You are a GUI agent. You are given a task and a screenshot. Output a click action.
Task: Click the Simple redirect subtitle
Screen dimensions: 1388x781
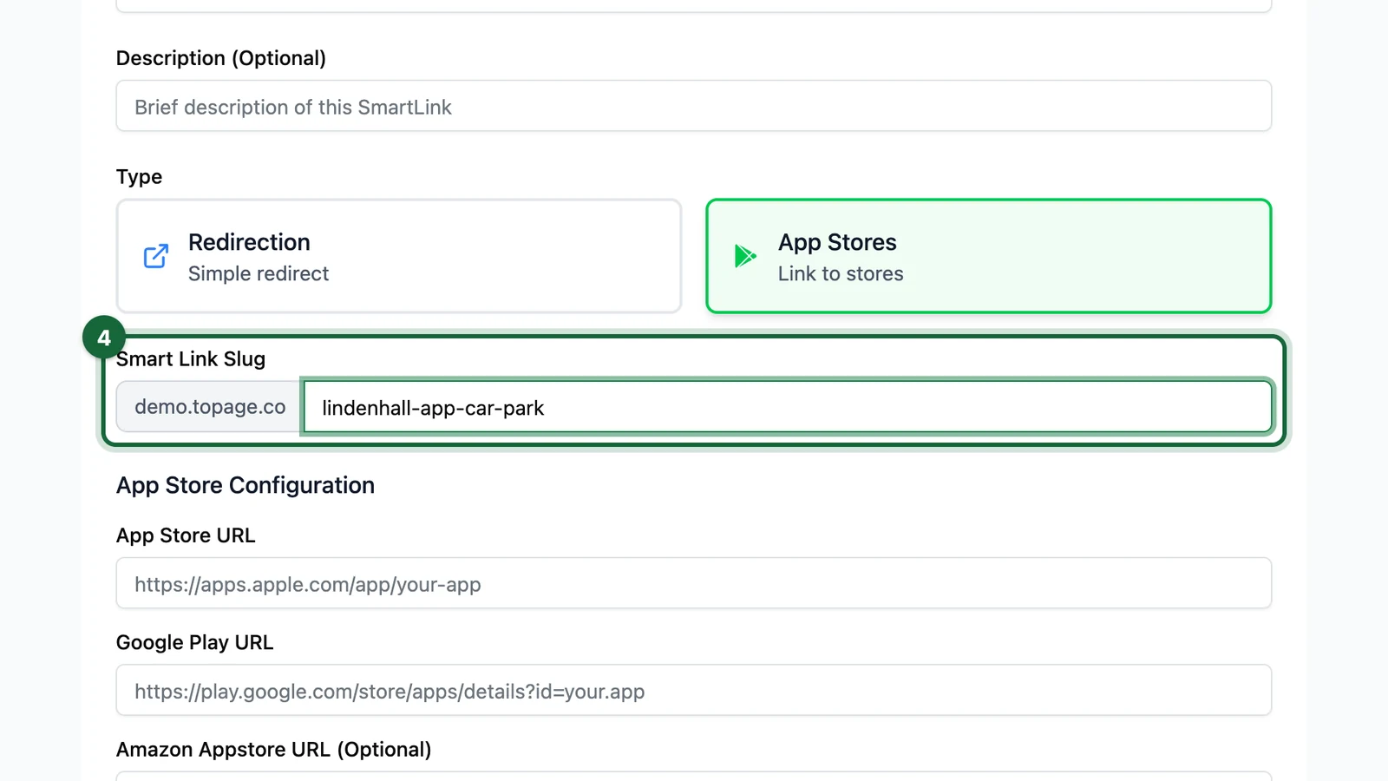(259, 273)
